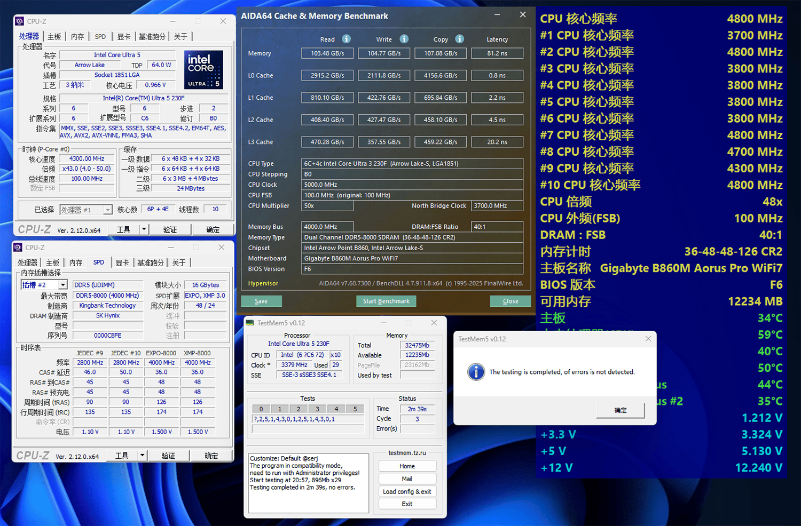Click the 确定 button in top CPU-Z
The width and height of the screenshot is (801, 526).
click(x=213, y=229)
